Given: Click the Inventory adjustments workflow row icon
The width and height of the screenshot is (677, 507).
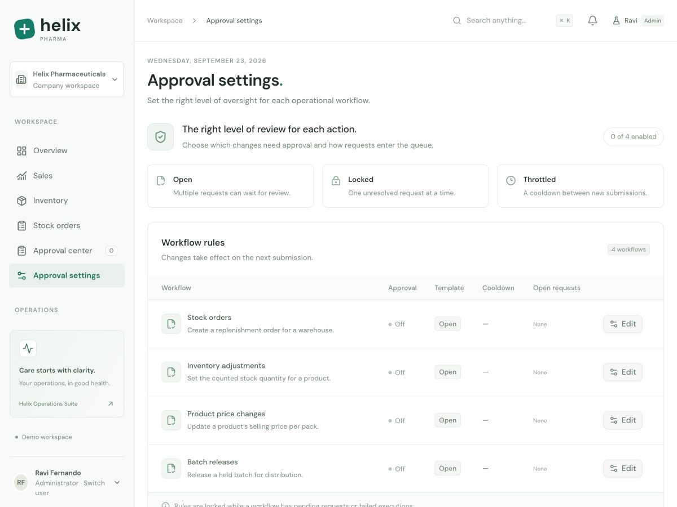Looking at the screenshot, I should click(171, 372).
